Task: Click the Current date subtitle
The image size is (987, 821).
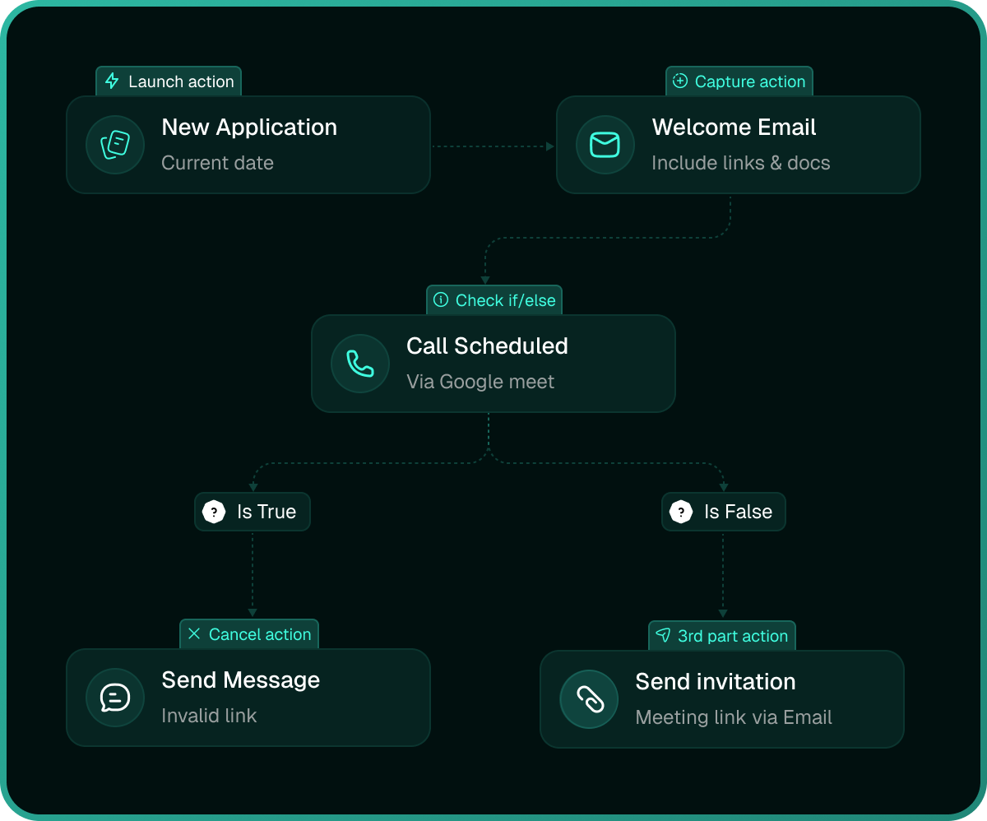Action: 218,163
